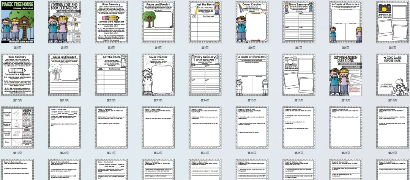Image resolution: width=410 pixels, height=180 pixels.
Task: Click the "第9页" page label
Action: coord(393,48)
